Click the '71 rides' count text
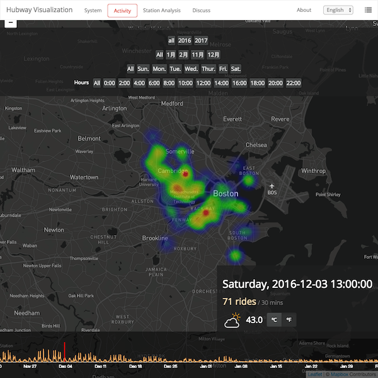This screenshot has height=378, width=378. point(239,302)
